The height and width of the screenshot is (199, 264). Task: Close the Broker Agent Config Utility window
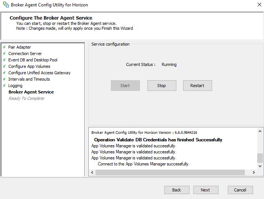(x=259, y=5)
